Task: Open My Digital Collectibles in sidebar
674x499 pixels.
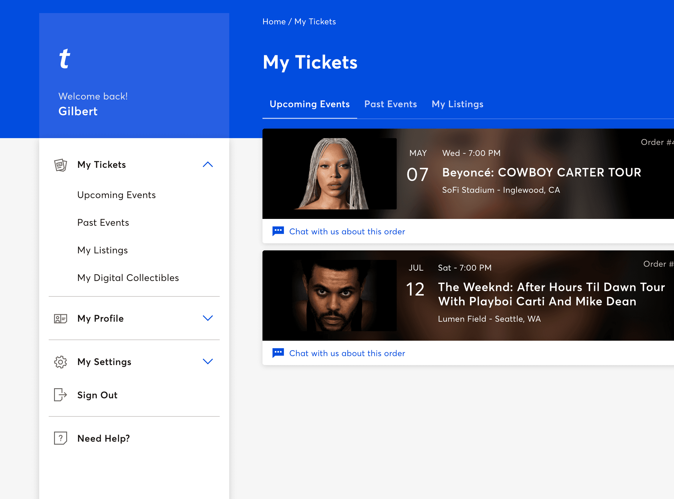Action: [x=128, y=278]
